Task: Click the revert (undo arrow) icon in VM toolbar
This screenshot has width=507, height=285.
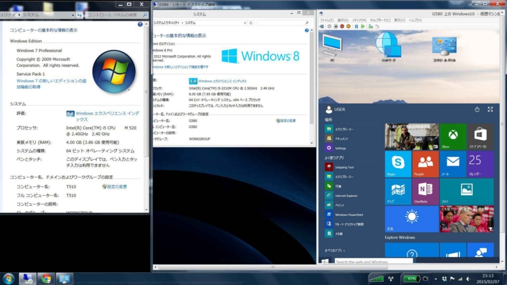Action: click(x=377, y=27)
